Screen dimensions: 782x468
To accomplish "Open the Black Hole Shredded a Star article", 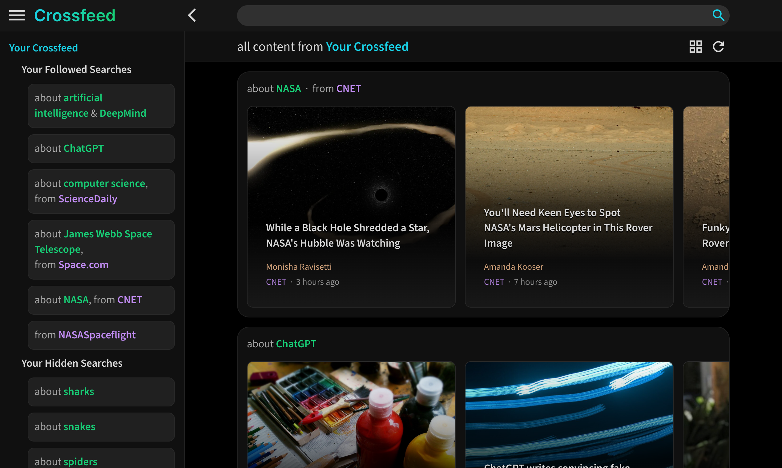I will (x=348, y=235).
